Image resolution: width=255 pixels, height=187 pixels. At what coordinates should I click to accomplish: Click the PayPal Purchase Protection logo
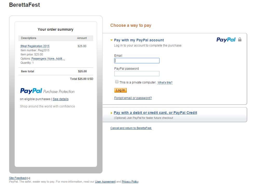(47, 91)
